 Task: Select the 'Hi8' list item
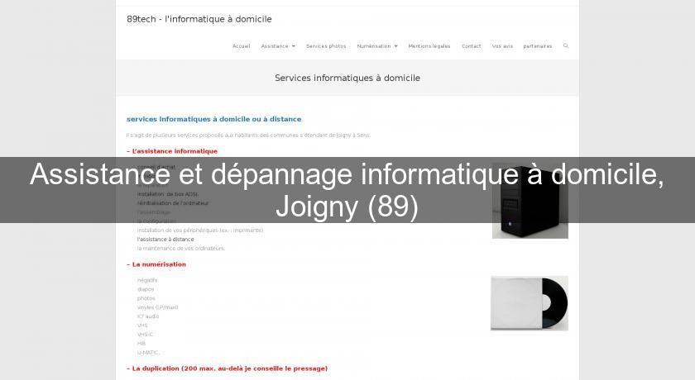tap(141, 344)
